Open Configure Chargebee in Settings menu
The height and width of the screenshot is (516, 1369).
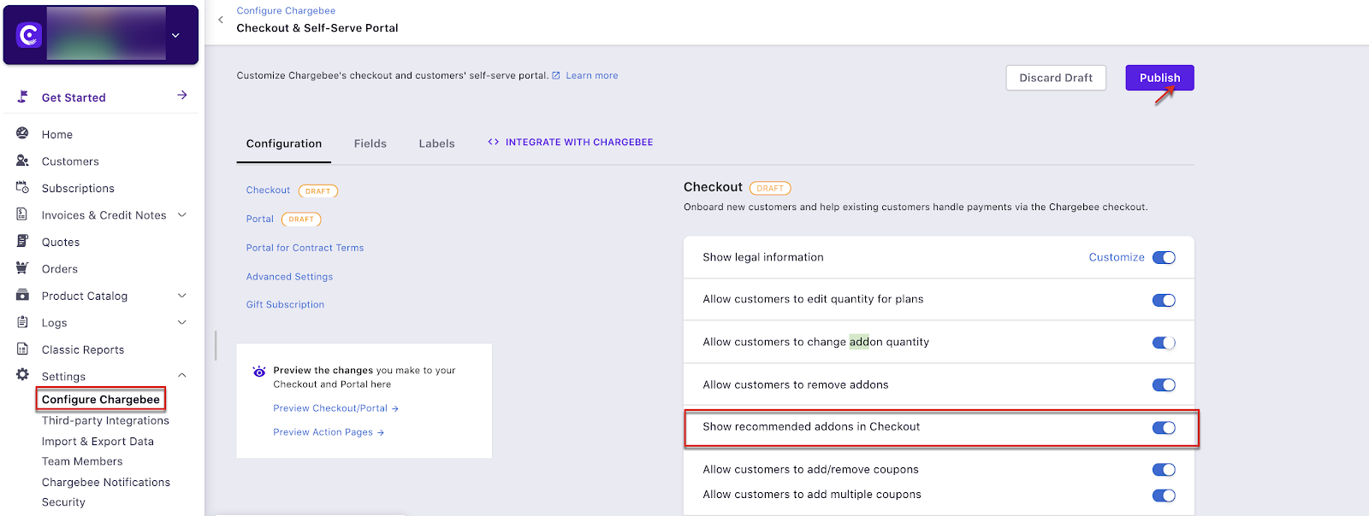[x=101, y=399]
